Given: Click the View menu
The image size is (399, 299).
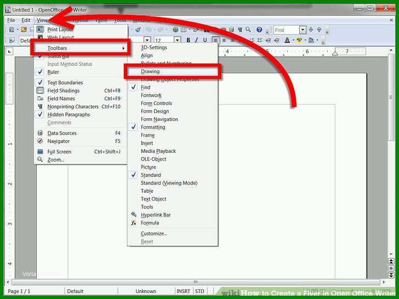Looking at the screenshot, I should coord(42,20).
